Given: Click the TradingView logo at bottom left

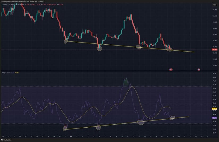Looking at the screenshot, I should 6,140.
